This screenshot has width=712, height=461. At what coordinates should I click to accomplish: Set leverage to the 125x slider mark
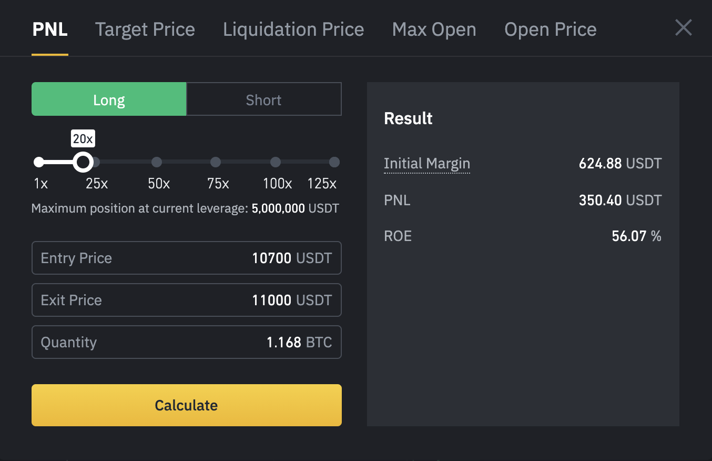pyautogui.click(x=334, y=162)
